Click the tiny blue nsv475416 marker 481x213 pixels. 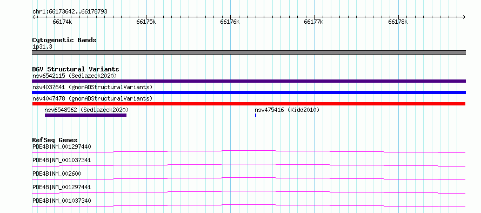256,115
